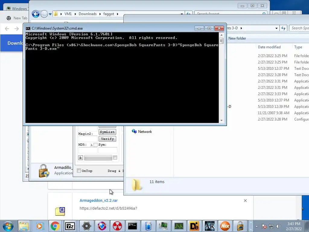Open 7-Zip from the taskbar
This screenshot has height=232, width=309.
coord(70,226)
